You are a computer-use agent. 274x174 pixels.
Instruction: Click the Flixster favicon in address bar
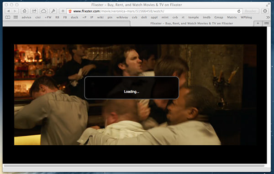70,11
